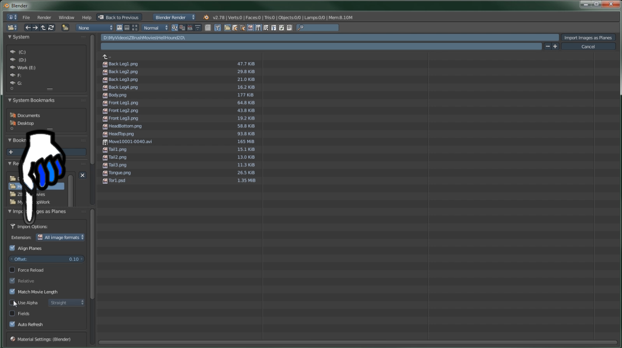Refresh the file list
Viewport: 622px width, 348px height.
pyautogui.click(x=51, y=28)
